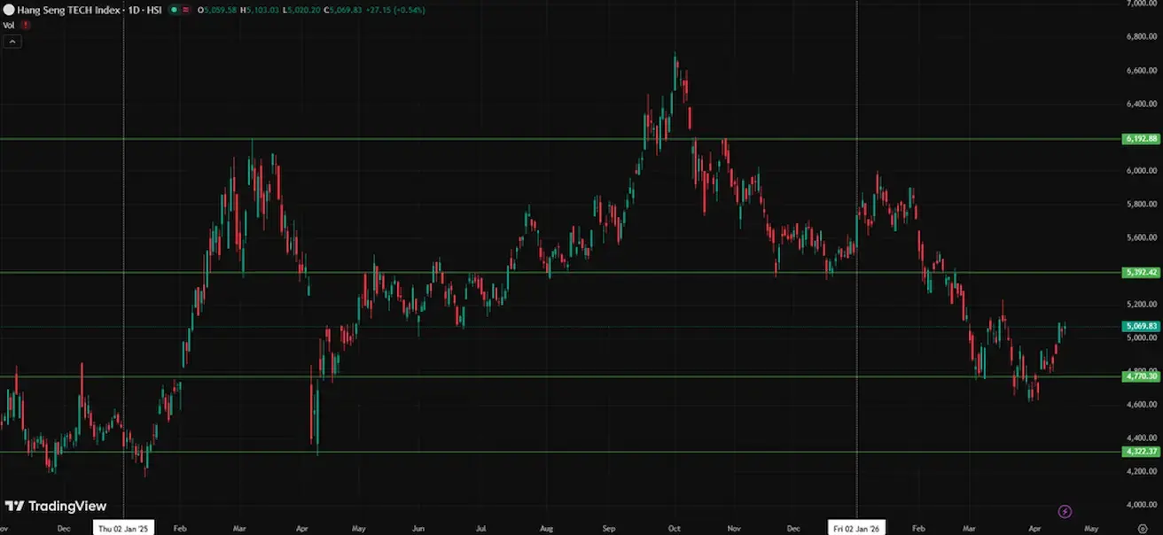The height and width of the screenshot is (535, 1163).
Task: Click the 1D interval label in legend
Action: (x=134, y=11)
